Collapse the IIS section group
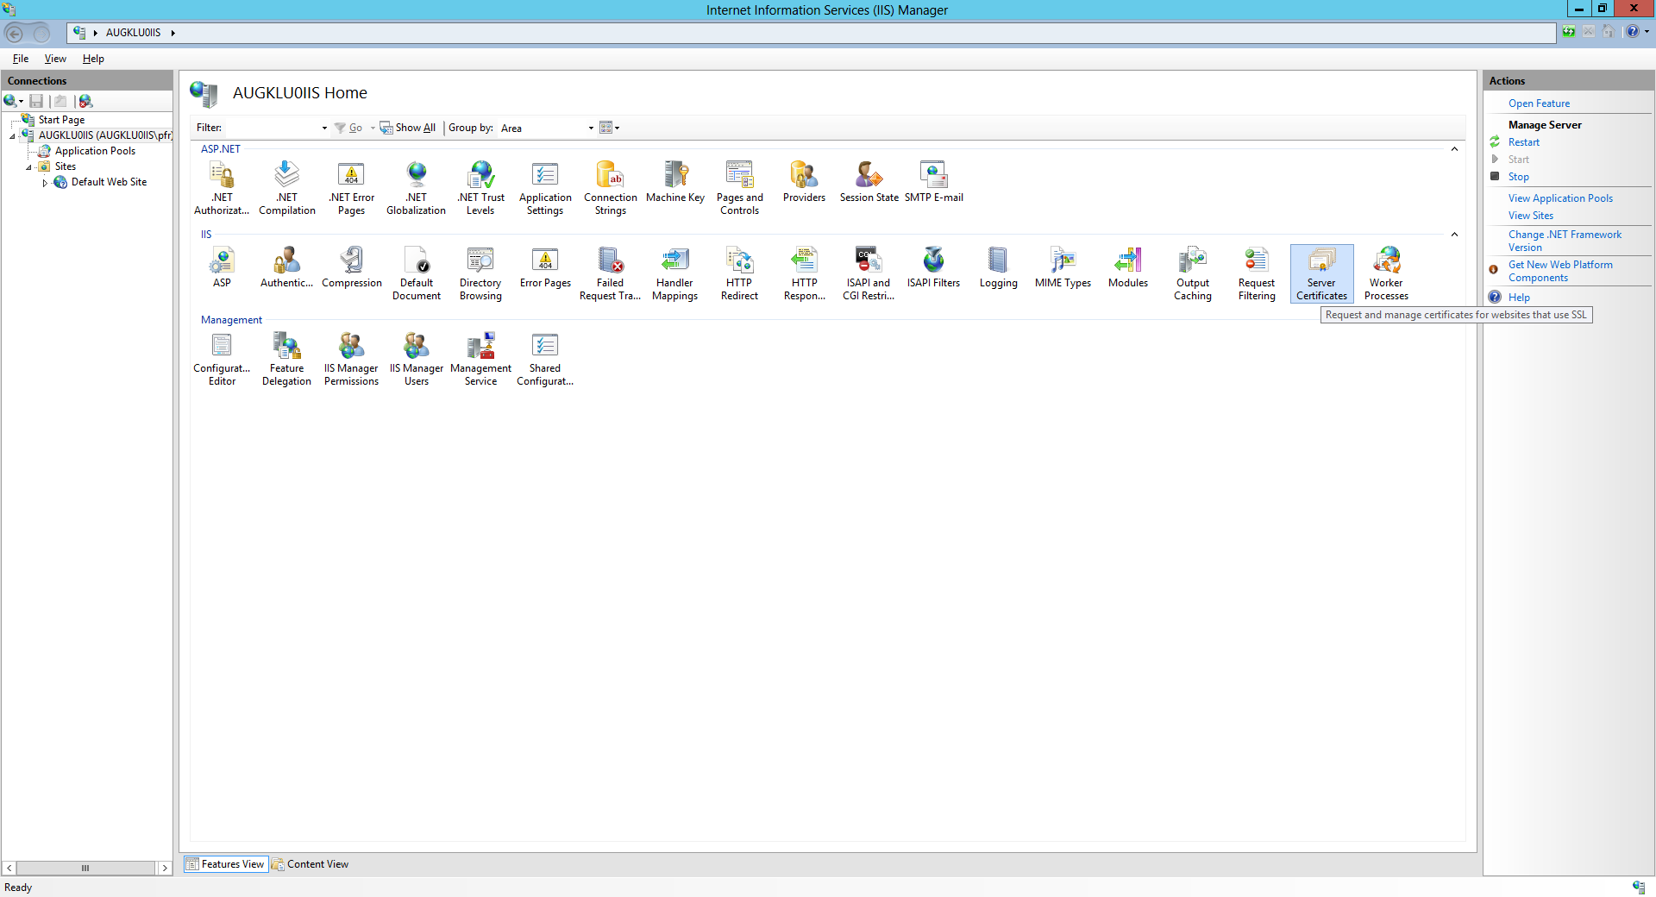1656x897 pixels. 1454,235
